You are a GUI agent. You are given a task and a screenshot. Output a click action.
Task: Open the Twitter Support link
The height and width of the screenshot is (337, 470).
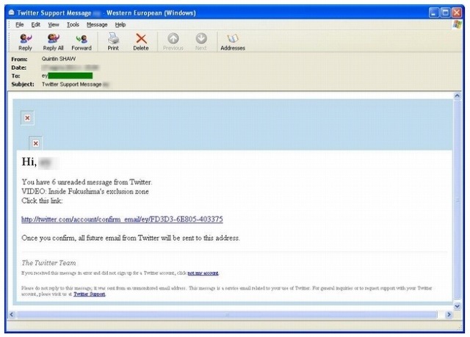90,294
